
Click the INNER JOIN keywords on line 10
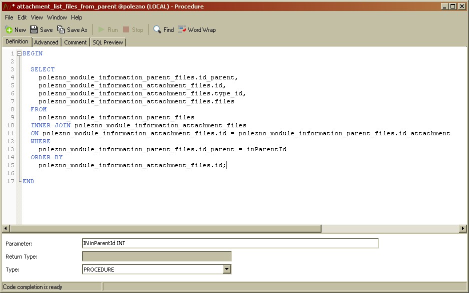(x=50, y=125)
